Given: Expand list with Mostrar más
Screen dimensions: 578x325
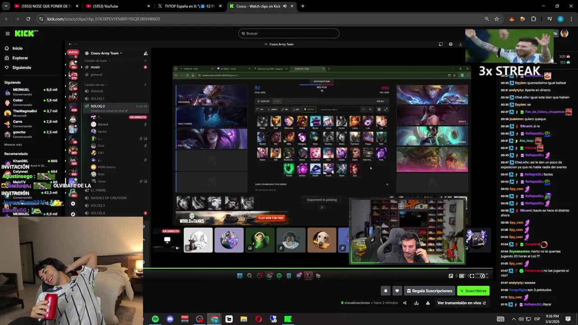Looking at the screenshot, I should click(x=13, y=144).
